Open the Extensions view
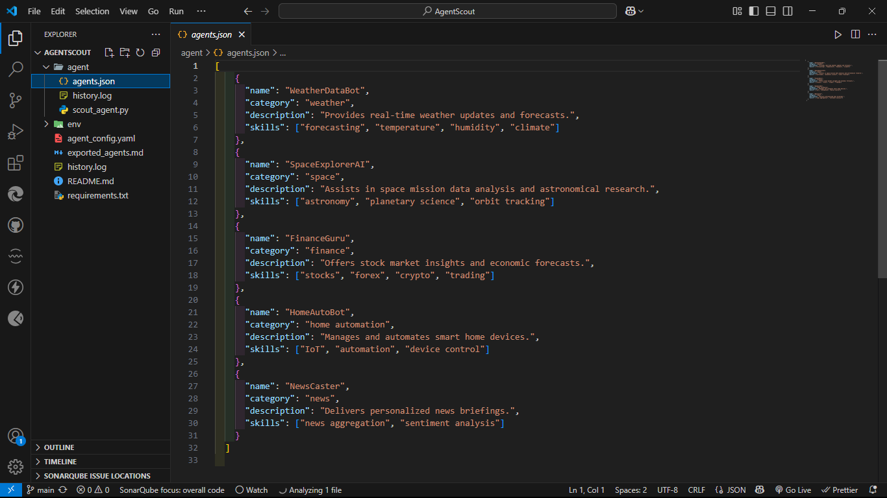This screenshot has height=498, width=887. (16, 163)
